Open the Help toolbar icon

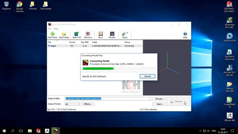click(185, 35)
